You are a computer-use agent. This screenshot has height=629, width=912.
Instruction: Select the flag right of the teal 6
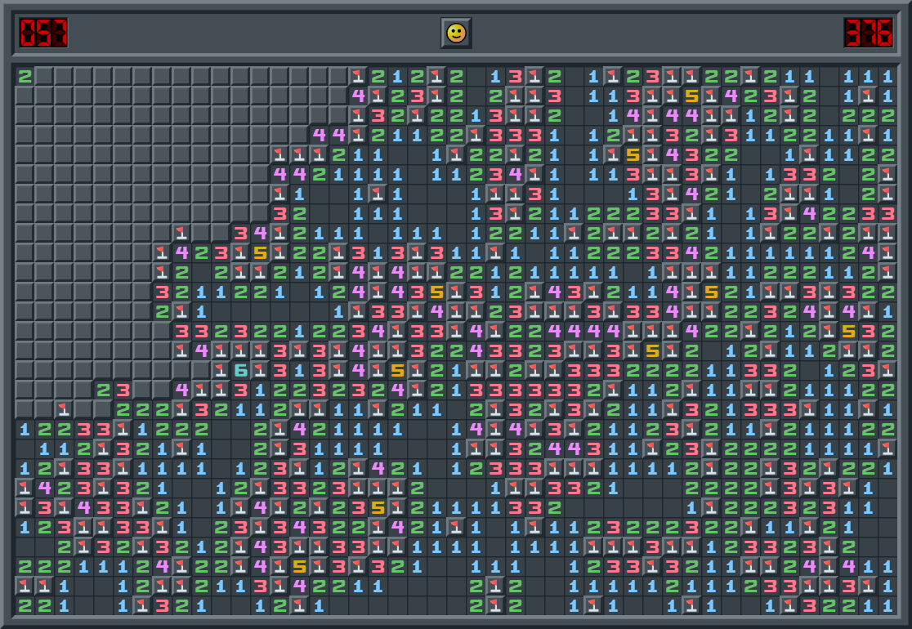coord(260,370)
